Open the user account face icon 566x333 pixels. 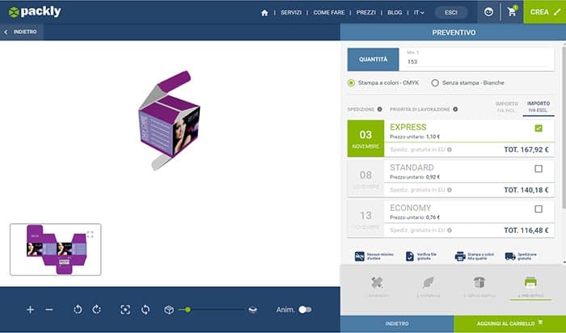[x=488, y=12]
